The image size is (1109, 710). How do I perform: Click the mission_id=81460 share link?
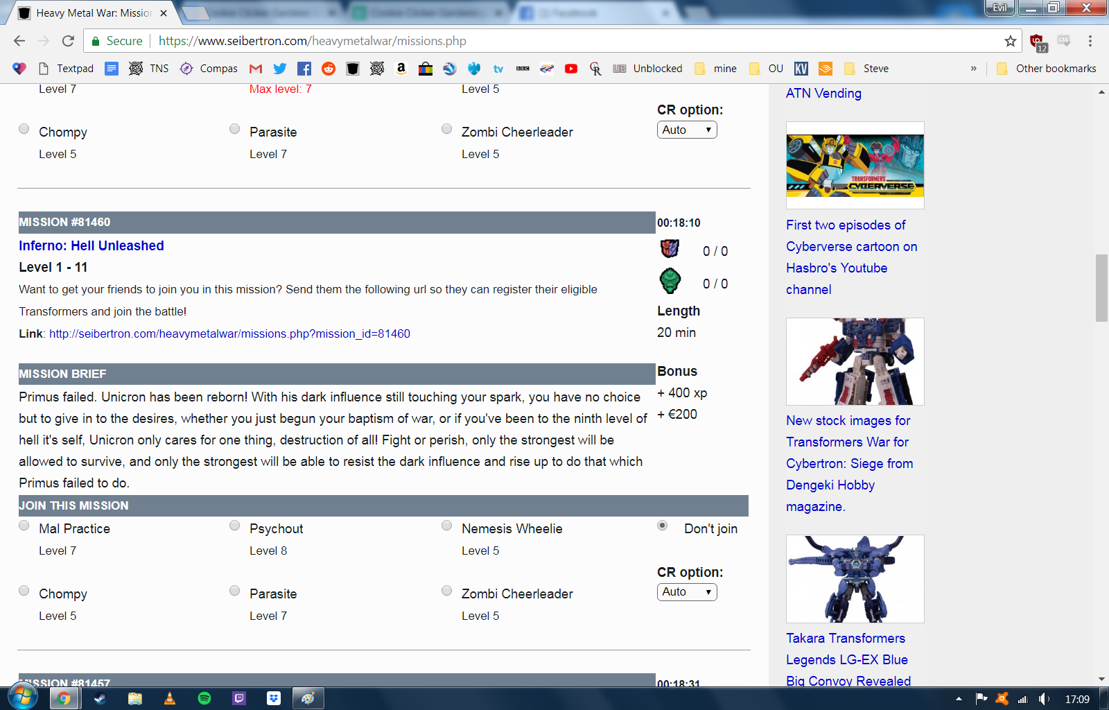(x=229, y=334)
